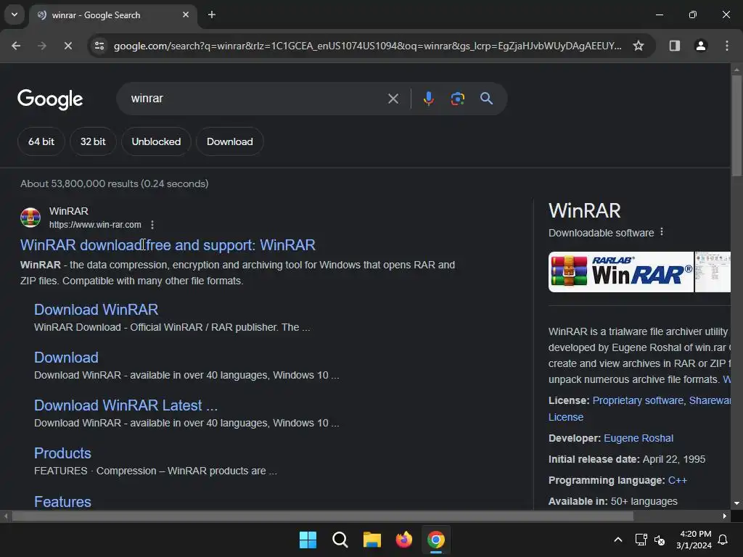The height and width of the screenshot is (557, 743).
Task: Open the Eugene Roshal developer link
Action: tap(639, 438)
